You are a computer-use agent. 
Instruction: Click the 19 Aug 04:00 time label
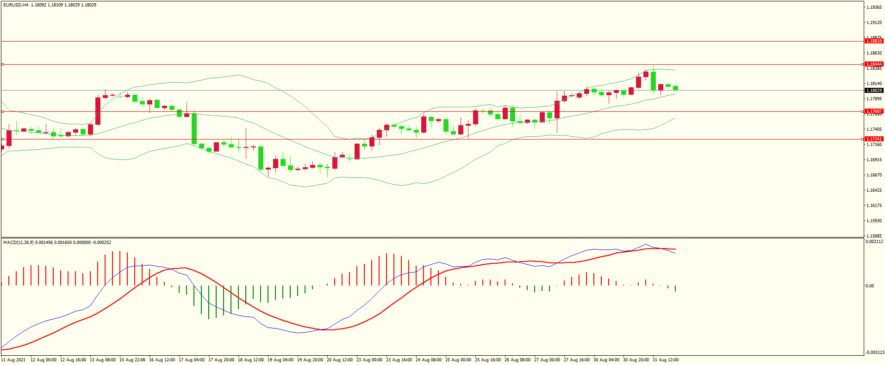click(x=280, y=360)
